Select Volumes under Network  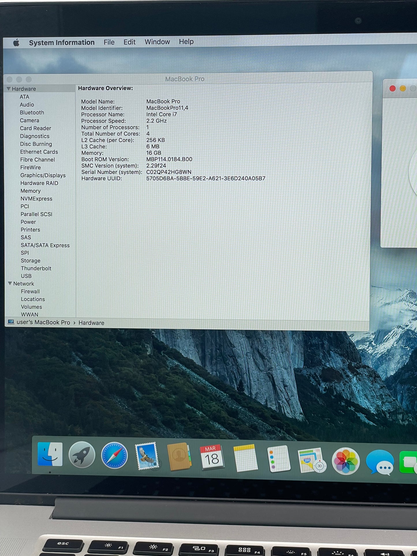click(x=31, y=307)
